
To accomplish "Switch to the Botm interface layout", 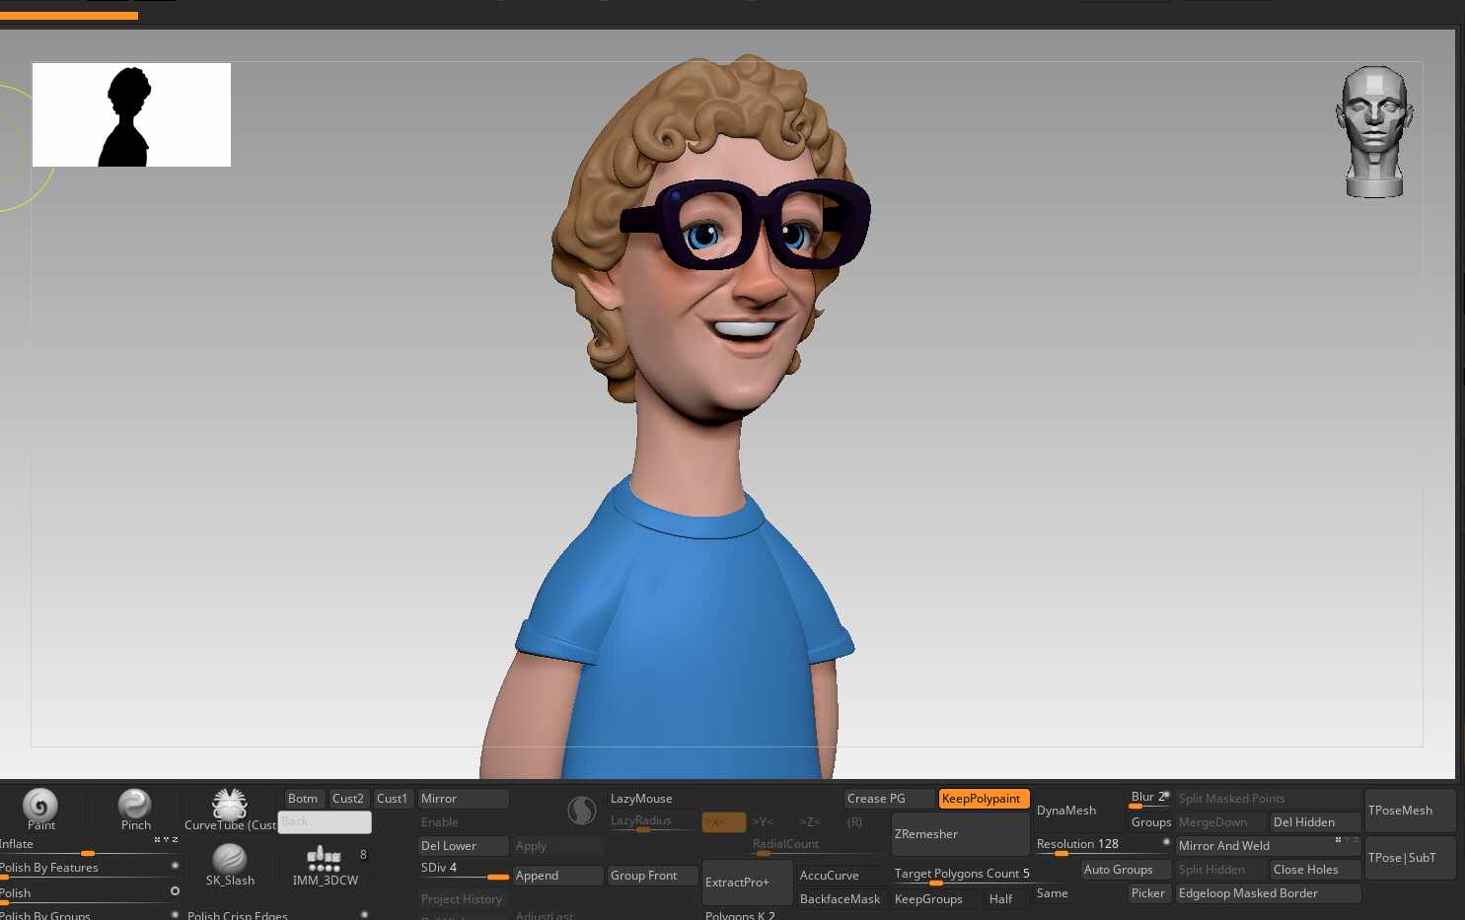I will (x=303, y=799).
